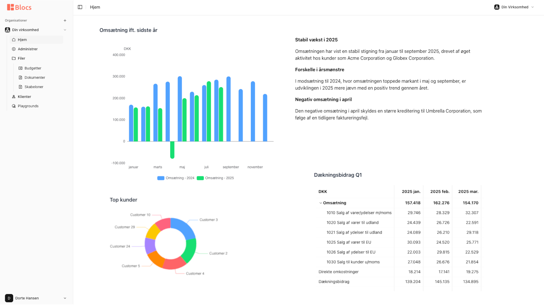Image resolution: width=544 pixels, height=306 pixels.
Task: Collapse the Omsætning table row
Action: click(x=321, y=203)
